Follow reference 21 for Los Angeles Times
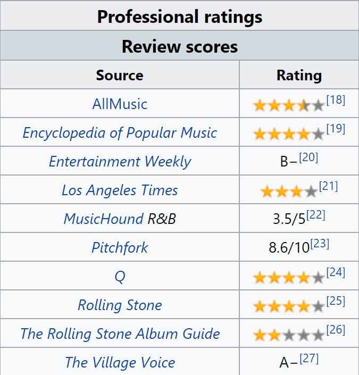Image resolution: width=359 pixels, height=375 pixels. [x=328, y=186]
